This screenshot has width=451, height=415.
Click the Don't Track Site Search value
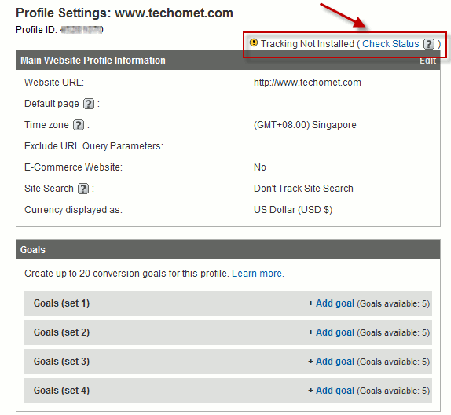[x=303, y=189]
